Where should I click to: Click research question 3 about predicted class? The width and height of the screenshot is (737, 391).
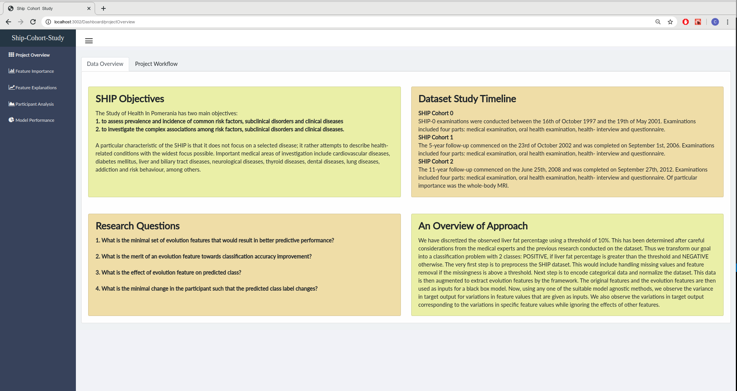click(168, 273)
